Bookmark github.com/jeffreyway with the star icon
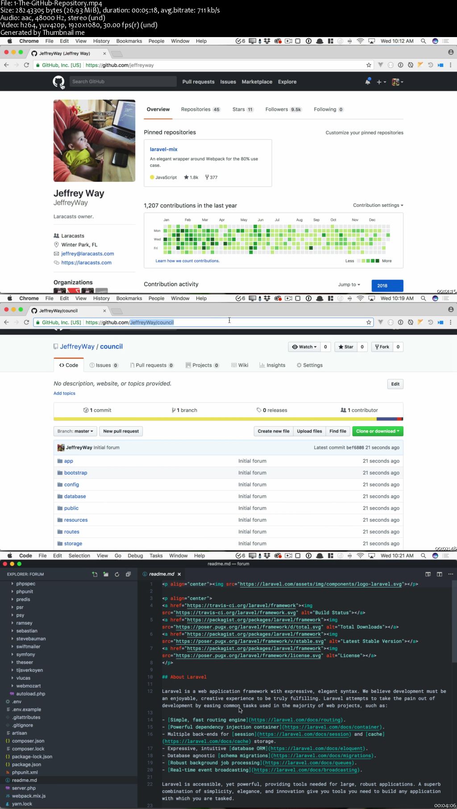 point(369,65)
